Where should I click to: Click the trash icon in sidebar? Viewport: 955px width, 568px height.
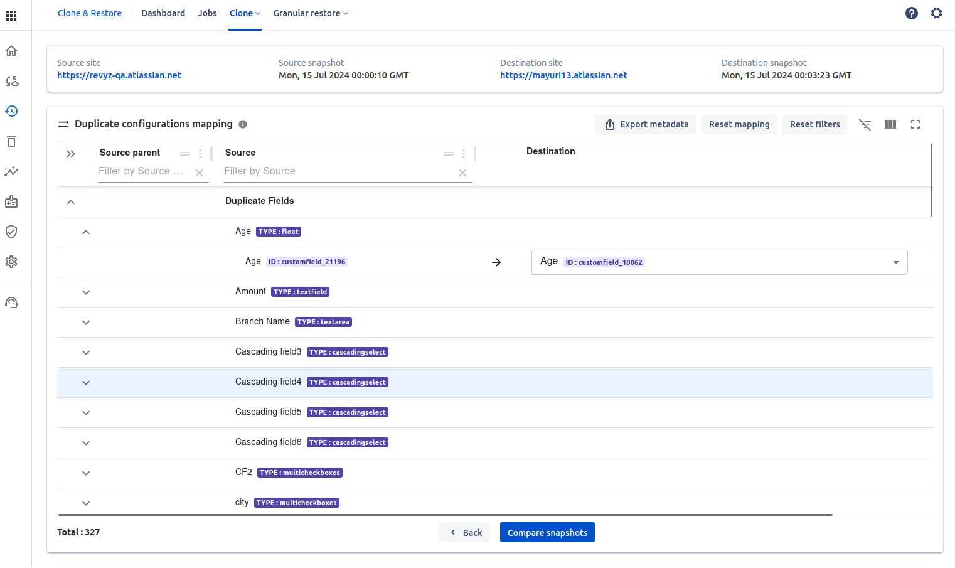[x=11, y=141]
